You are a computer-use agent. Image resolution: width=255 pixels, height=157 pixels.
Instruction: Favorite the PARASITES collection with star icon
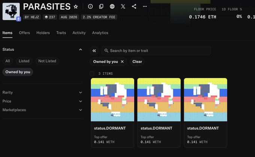click(x=76, y=6)
